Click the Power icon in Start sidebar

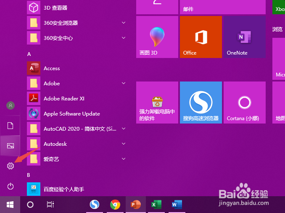(11, 186)
